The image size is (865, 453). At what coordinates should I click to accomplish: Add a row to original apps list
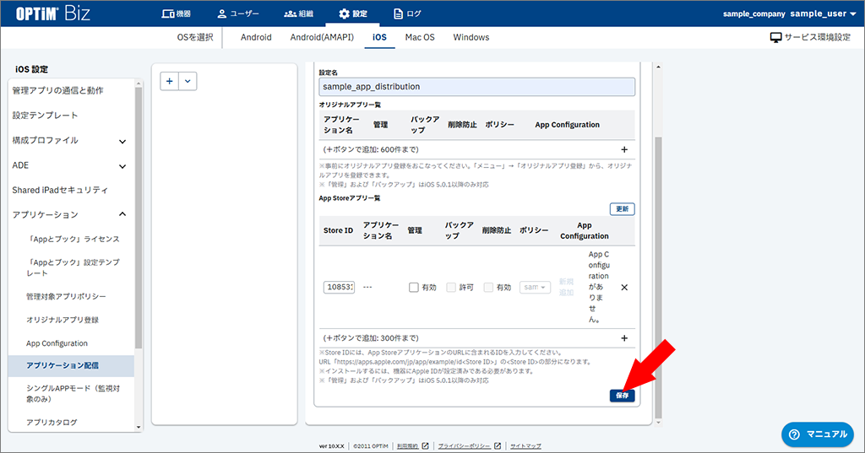tap(624, 149)
